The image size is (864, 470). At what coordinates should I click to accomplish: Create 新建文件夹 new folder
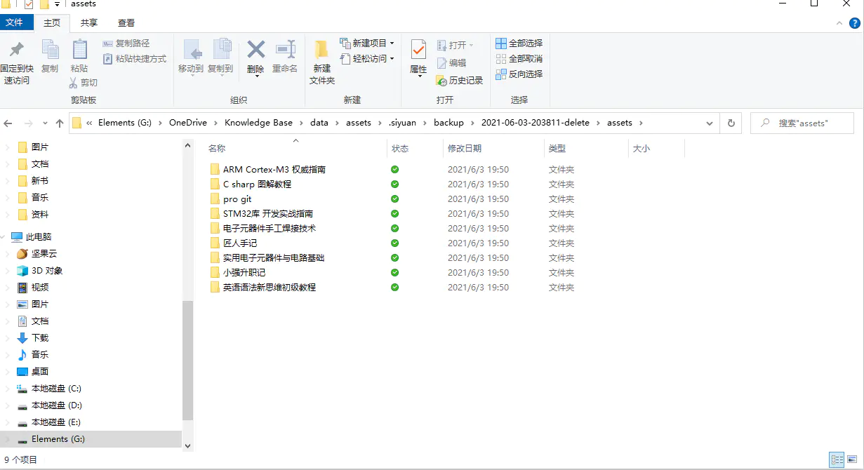(322, 62)
